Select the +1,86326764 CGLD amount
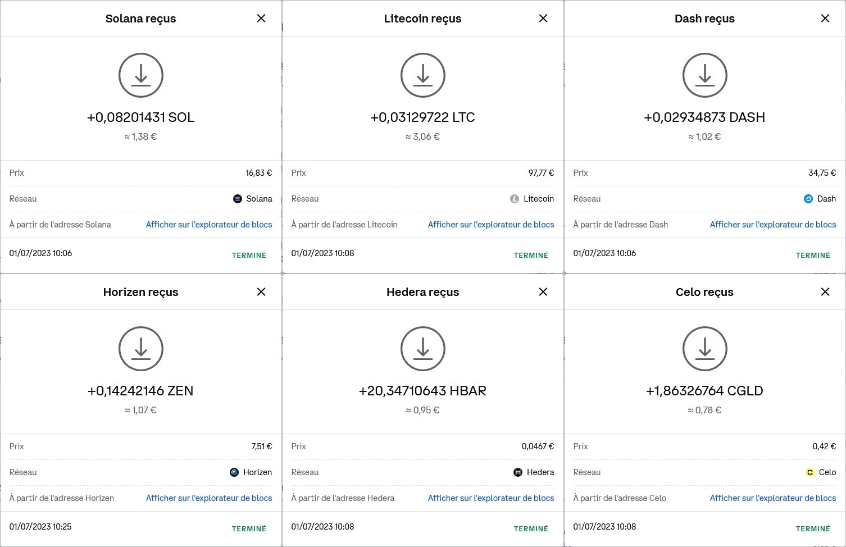The height and width of the screenshot is (547, 846). tap(704, 391)
